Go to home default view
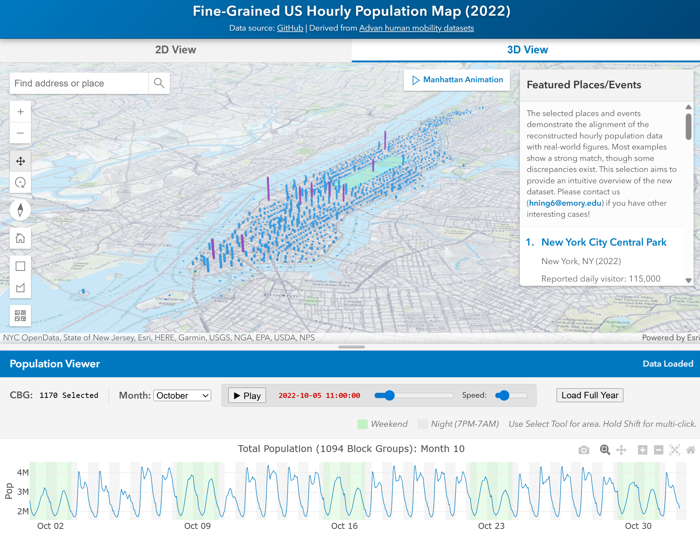This screenshot has width=700, height=541. [20, 238]
